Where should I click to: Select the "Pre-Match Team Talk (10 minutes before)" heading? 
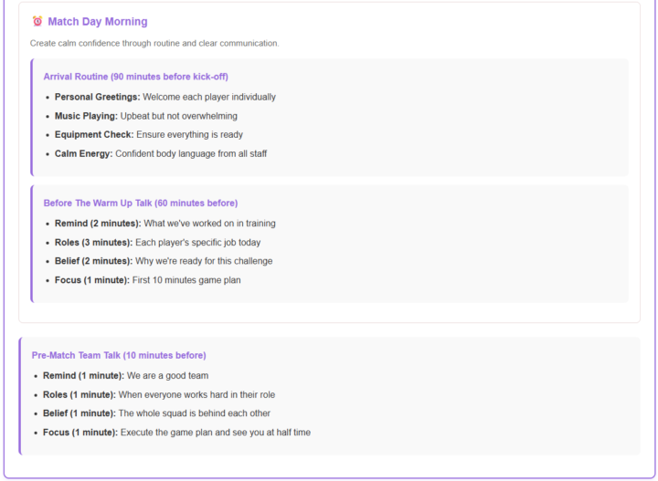pos(119,355)
